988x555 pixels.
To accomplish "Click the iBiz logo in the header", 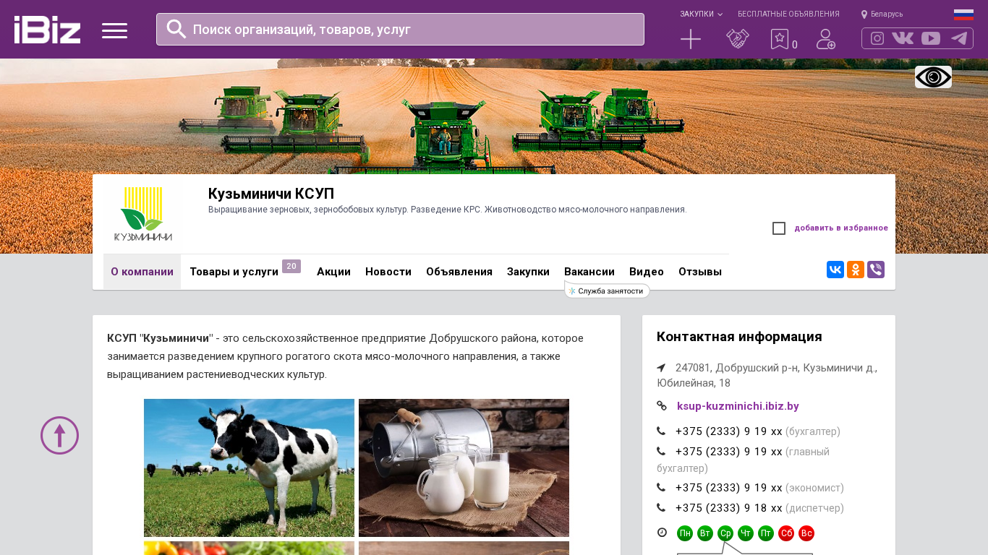I will coord(47,30).
